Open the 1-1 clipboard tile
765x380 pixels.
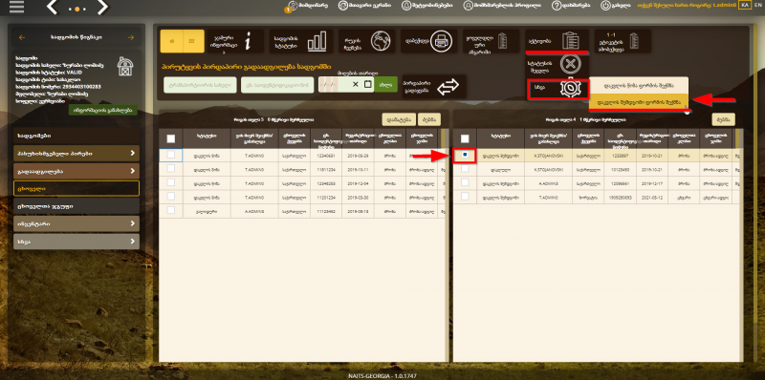pos(623,41)
